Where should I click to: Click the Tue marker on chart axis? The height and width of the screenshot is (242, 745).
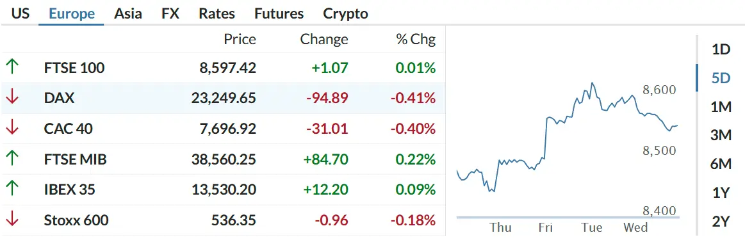591,228
